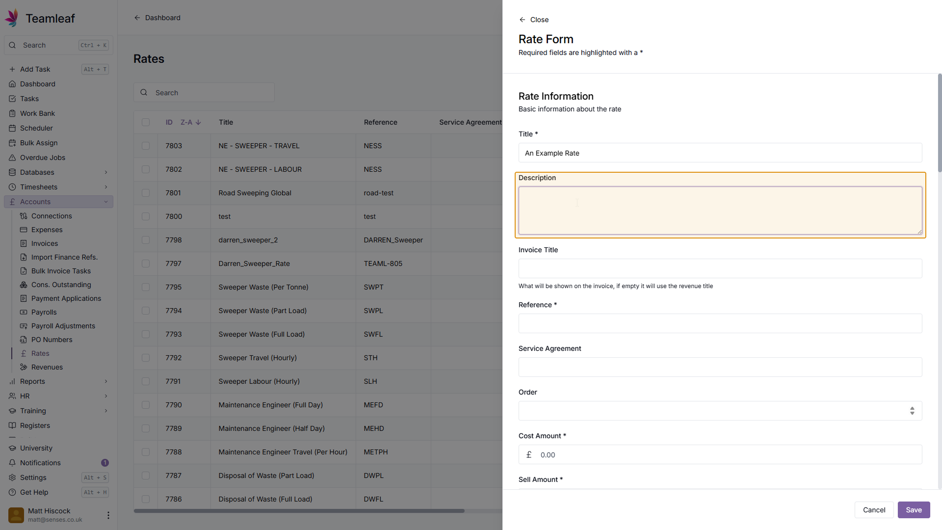Image resolution: width=942 pixels, height=530 pixels.
Task: Click into the Reference input field
Action: (x=720, y=323)
